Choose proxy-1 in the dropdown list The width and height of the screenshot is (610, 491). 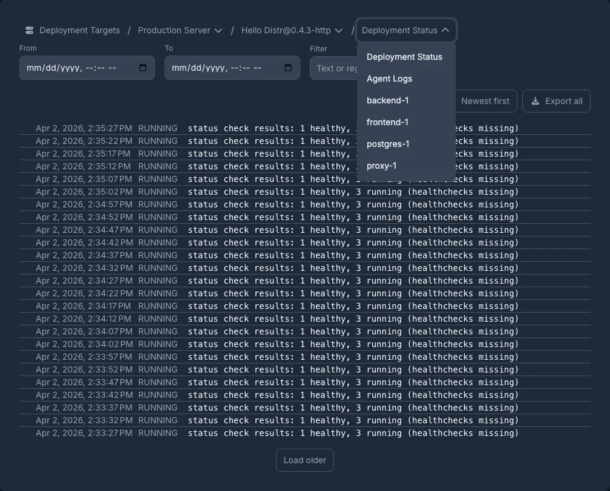(x=381, y=166)
